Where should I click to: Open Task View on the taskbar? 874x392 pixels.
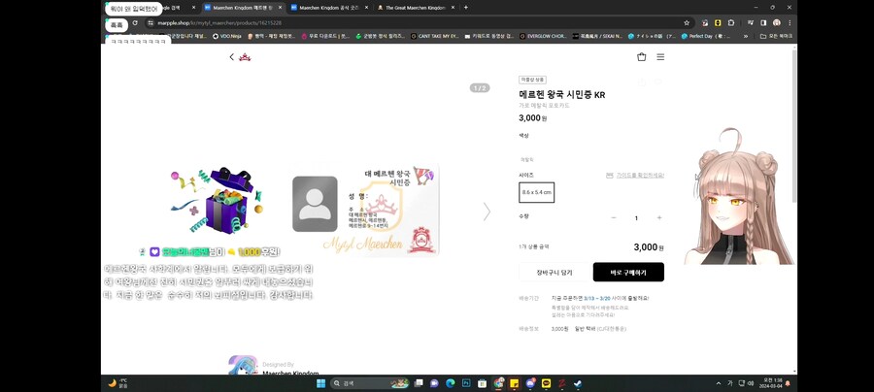click(x=419, y=383)
